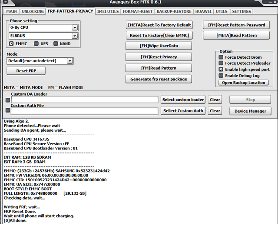Open the SETTINGS tab
278x226 pixels.
242,12
